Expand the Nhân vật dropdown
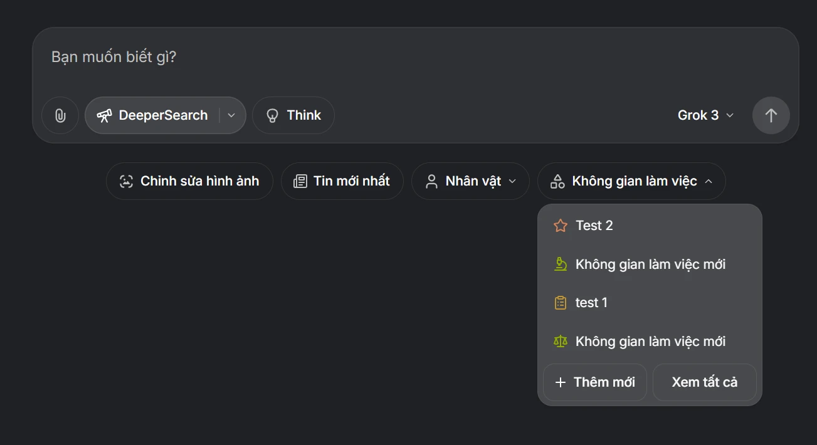 (x=470, y=181)
